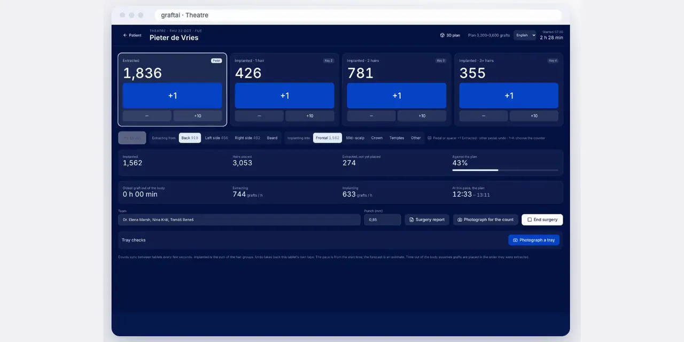Edit the Punch (mm) field
684x342 pixels.
(383, 220)
